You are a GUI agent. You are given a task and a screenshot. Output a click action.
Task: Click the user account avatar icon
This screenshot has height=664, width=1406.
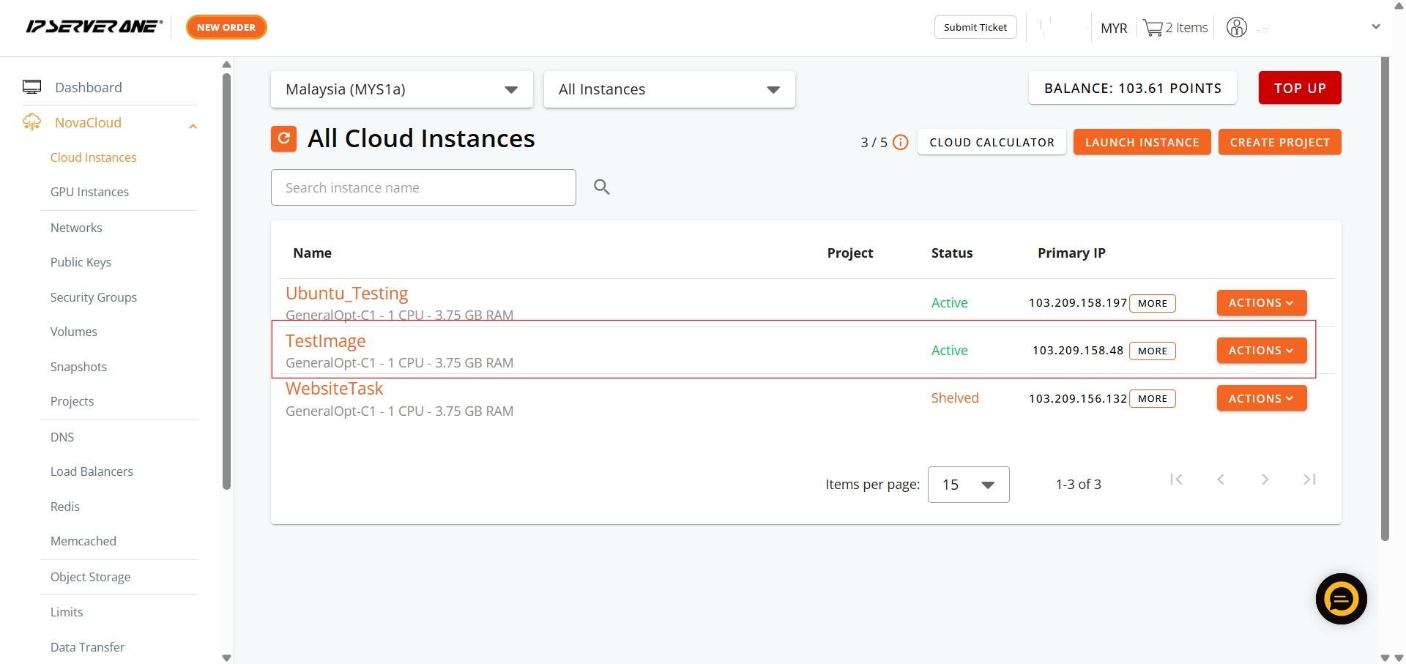point(1236,28)
